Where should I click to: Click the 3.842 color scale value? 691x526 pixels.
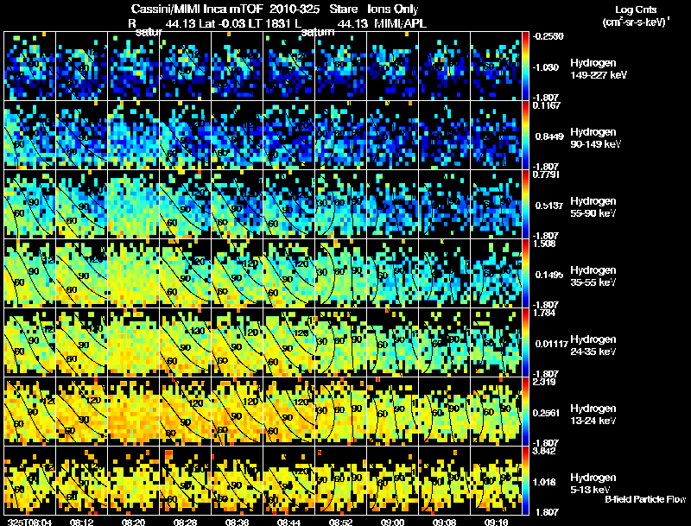[x=544, y=451]
